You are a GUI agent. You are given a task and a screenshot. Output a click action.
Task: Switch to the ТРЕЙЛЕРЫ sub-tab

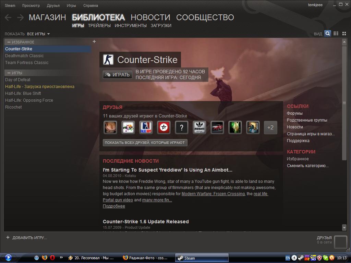[99, 25]
